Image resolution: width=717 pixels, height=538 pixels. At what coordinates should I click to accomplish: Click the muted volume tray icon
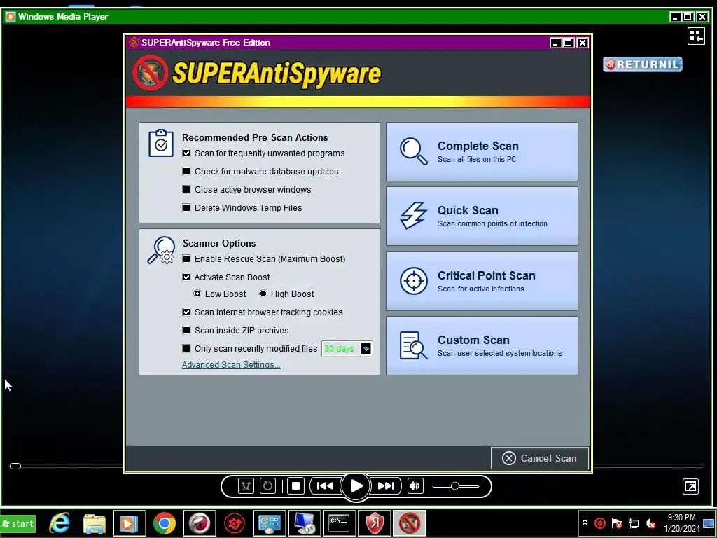pos(650,523)
